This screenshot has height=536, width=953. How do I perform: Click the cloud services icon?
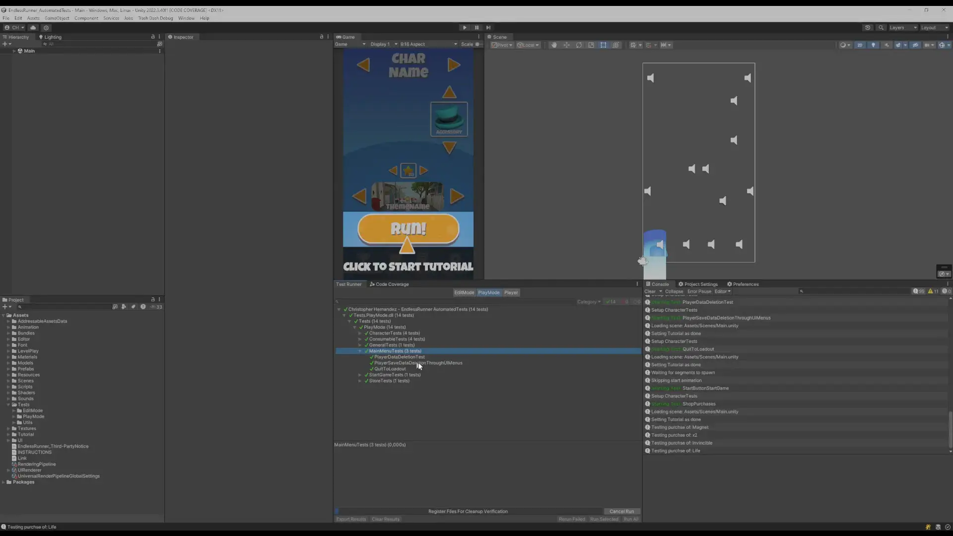point(33,28)
